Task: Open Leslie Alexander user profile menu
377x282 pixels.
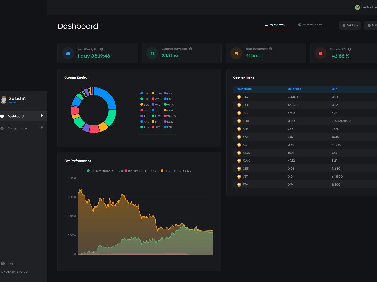Action: coord(366,7)
